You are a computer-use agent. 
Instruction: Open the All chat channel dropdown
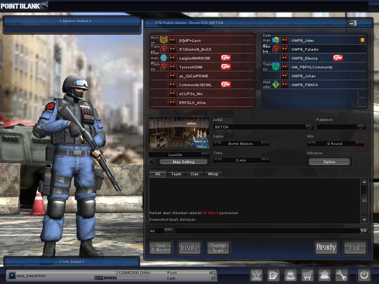[x=168, y=231]
